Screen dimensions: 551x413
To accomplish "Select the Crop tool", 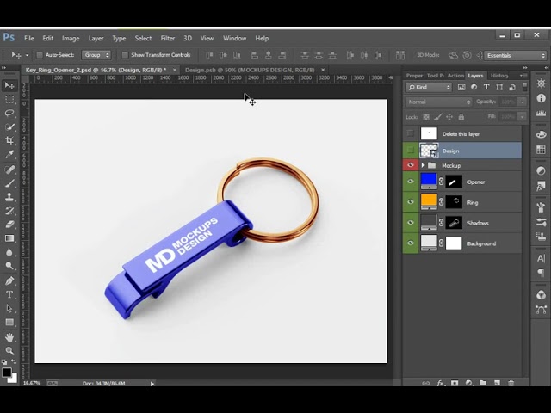I will (x=9, y=141).
